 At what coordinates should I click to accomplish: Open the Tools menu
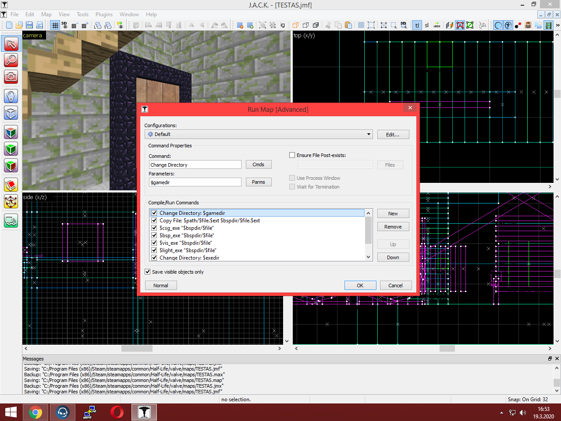[x=83, y=14]
